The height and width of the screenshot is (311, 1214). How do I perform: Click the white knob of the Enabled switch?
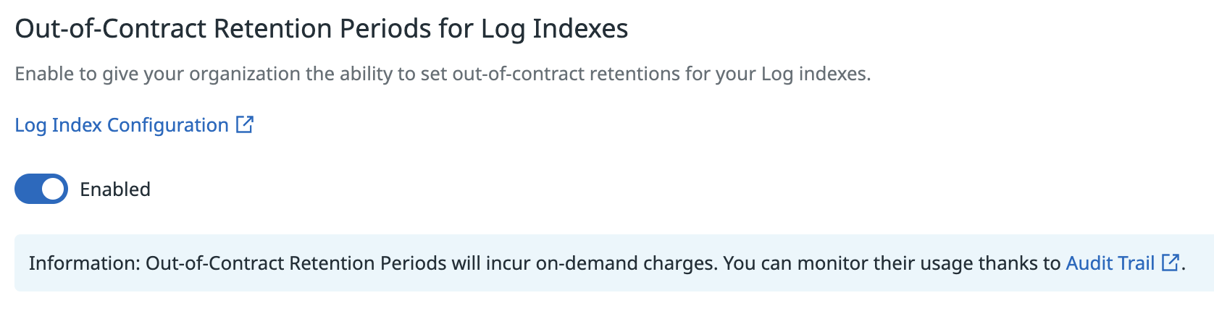(x=53, y=189)
